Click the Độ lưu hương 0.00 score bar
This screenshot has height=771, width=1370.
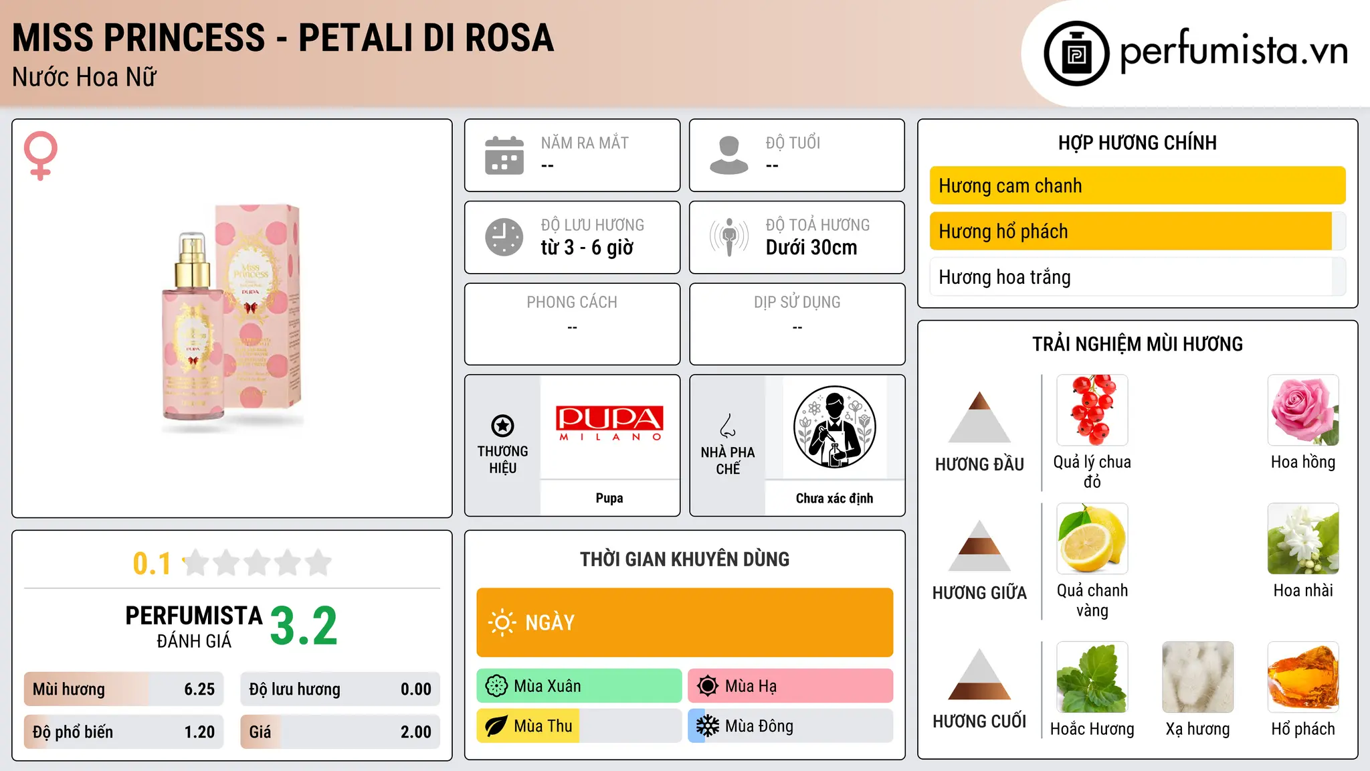click(340, 689)
